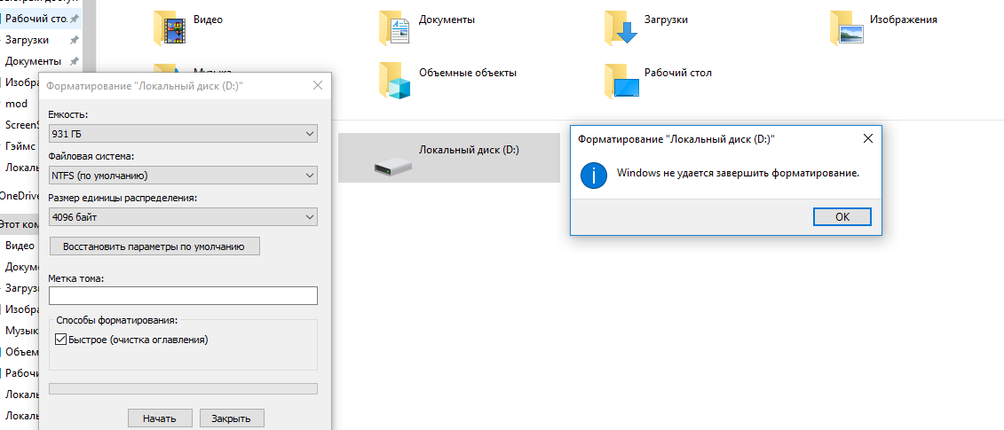This screenshot has height=430, width=1004.
Task: Open the Видео folder icon in Explorer
Action: [x=170, y=28]
